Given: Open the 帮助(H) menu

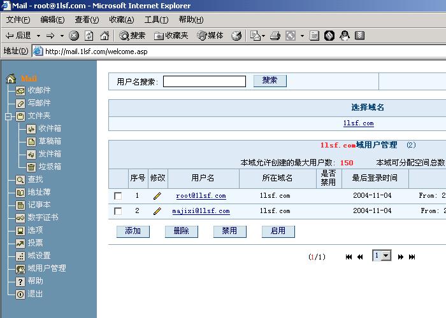Looking at the screenshot, I should coord(191,20).
